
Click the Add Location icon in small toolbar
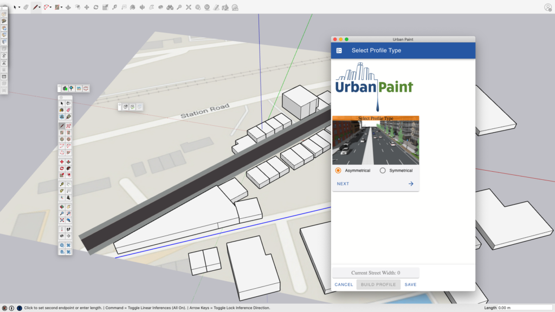72,88
